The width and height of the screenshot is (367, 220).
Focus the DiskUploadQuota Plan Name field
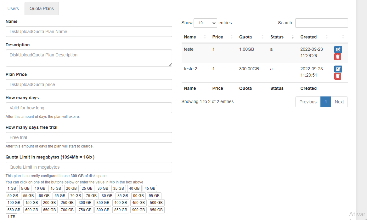click(89, 32)
